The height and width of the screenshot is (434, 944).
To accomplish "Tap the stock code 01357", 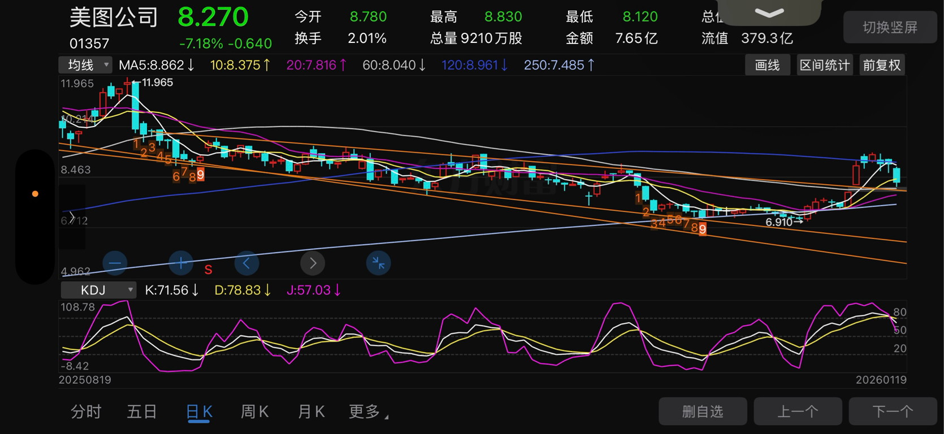I will click(x=89, y=44).
